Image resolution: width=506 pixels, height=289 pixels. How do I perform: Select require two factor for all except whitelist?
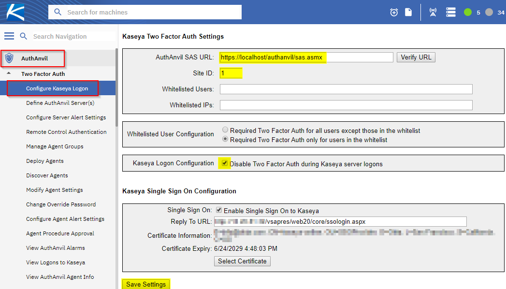(225, 130)
